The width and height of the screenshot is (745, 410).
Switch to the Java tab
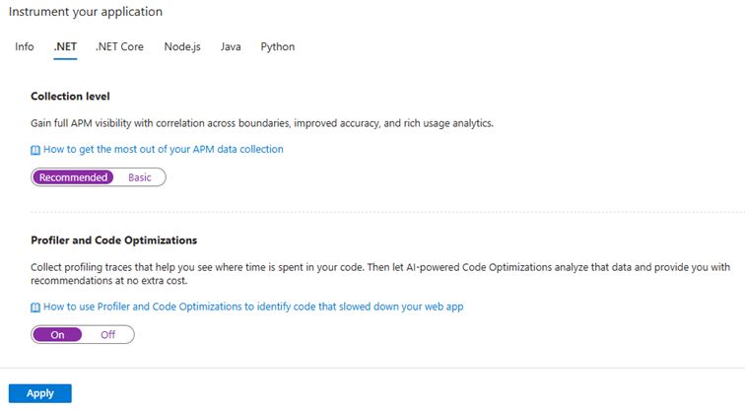click(231, 46)
